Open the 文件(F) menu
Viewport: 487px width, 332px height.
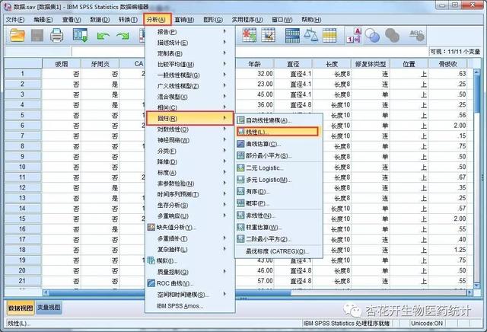15,20
